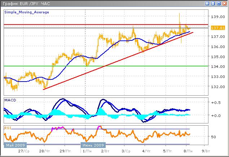Click the Май 2009 month marker

pos(15,145)
